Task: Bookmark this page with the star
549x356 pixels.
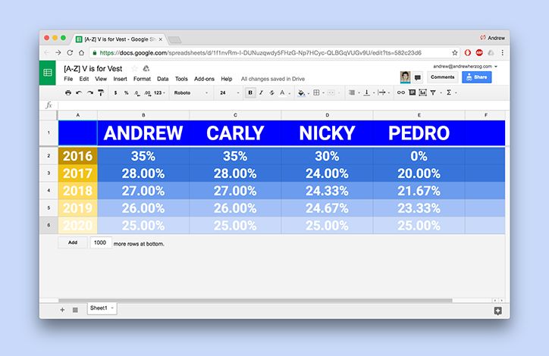Action: click(x=454, y=53)
